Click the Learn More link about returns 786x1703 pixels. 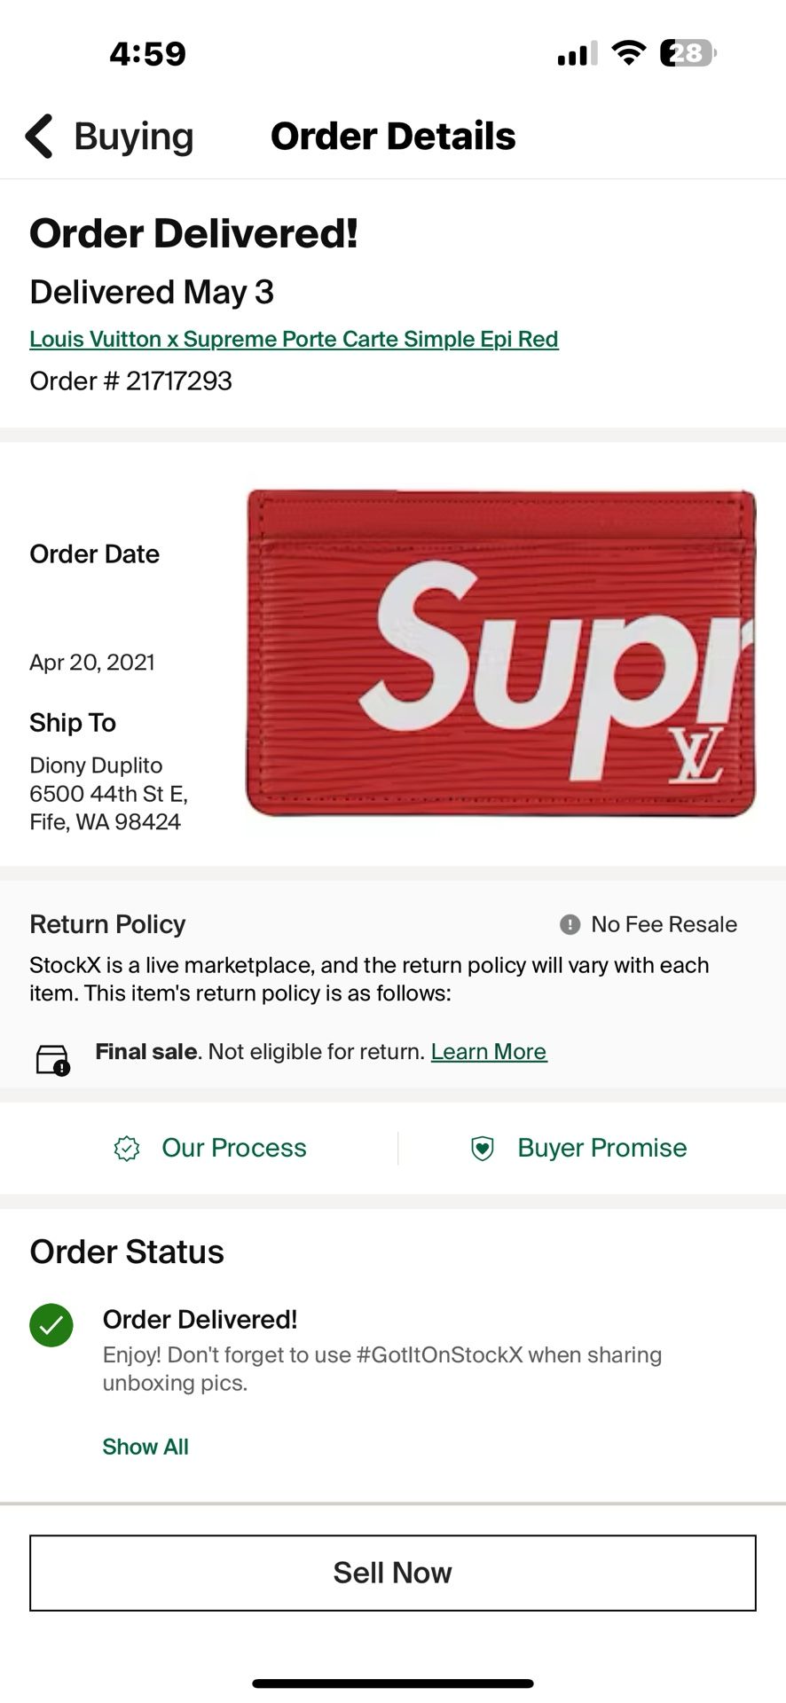click(x=488, y=1051)
